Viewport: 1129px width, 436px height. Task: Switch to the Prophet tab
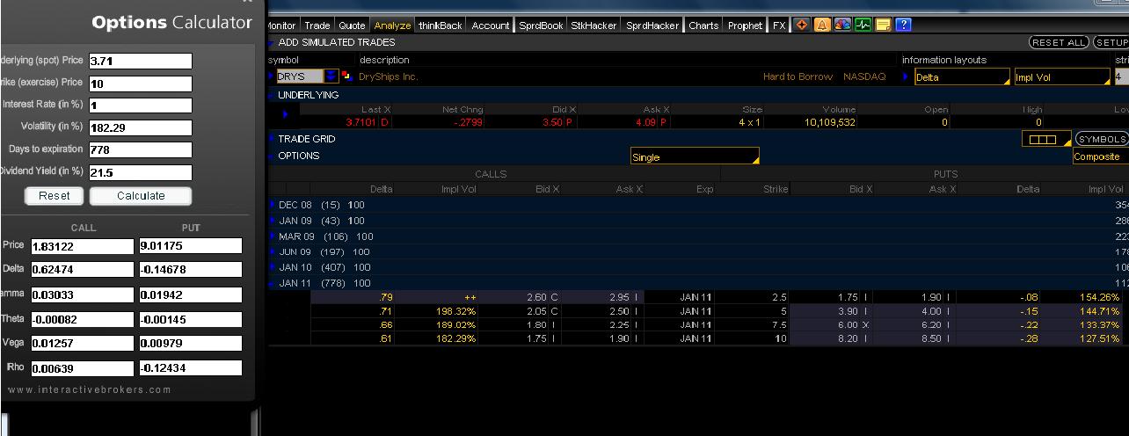pos(745,25)
